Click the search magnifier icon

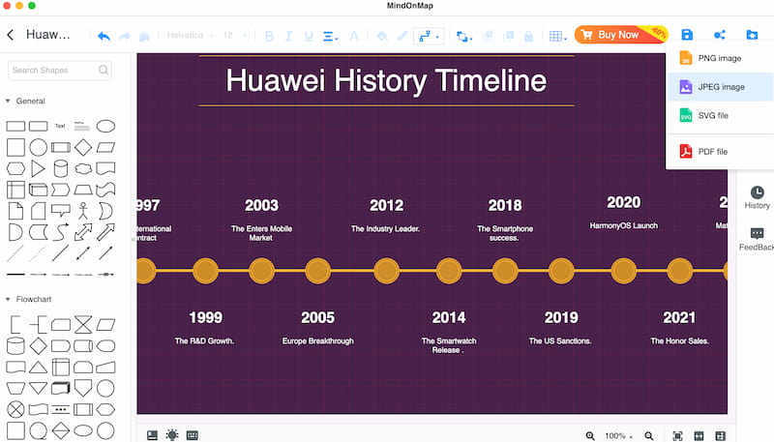pos(104,70)
